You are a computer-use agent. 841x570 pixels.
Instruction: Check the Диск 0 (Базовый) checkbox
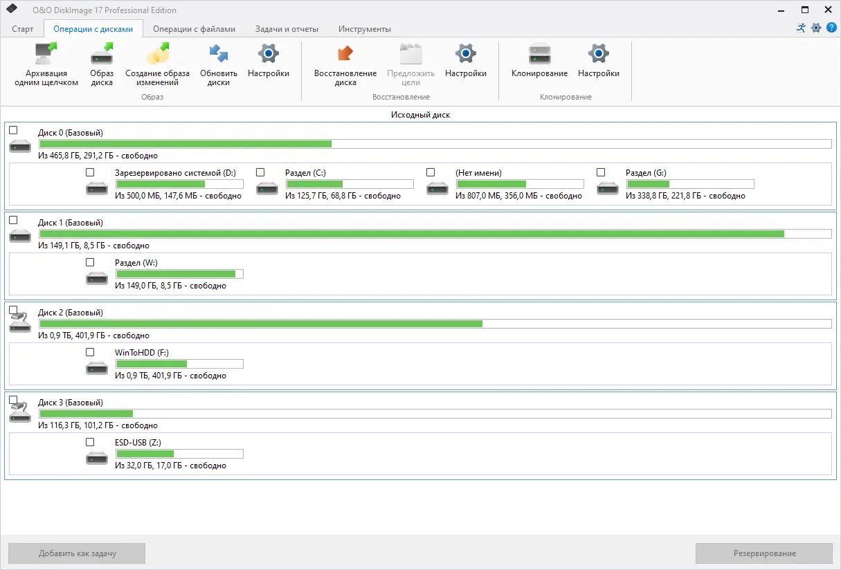tap(13, 130)
